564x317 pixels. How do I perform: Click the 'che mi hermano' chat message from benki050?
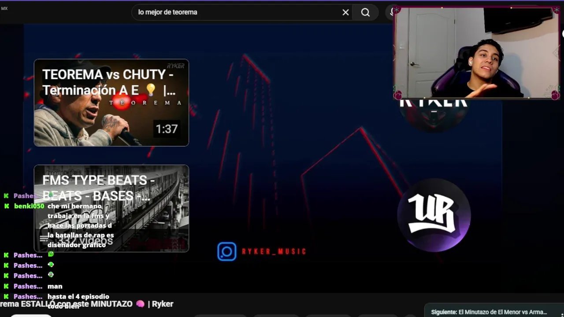tap(81, 225)
